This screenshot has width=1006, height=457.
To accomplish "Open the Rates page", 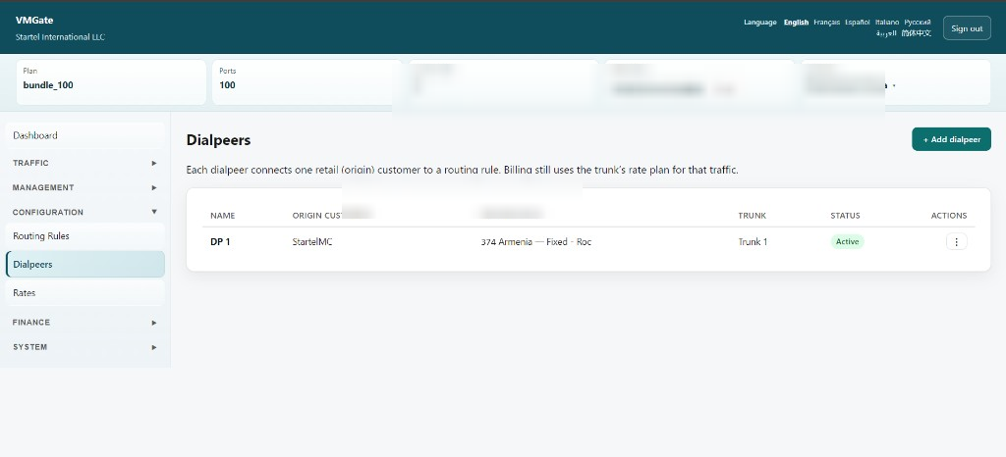I will pyautogui.click(x=84, y=293).
